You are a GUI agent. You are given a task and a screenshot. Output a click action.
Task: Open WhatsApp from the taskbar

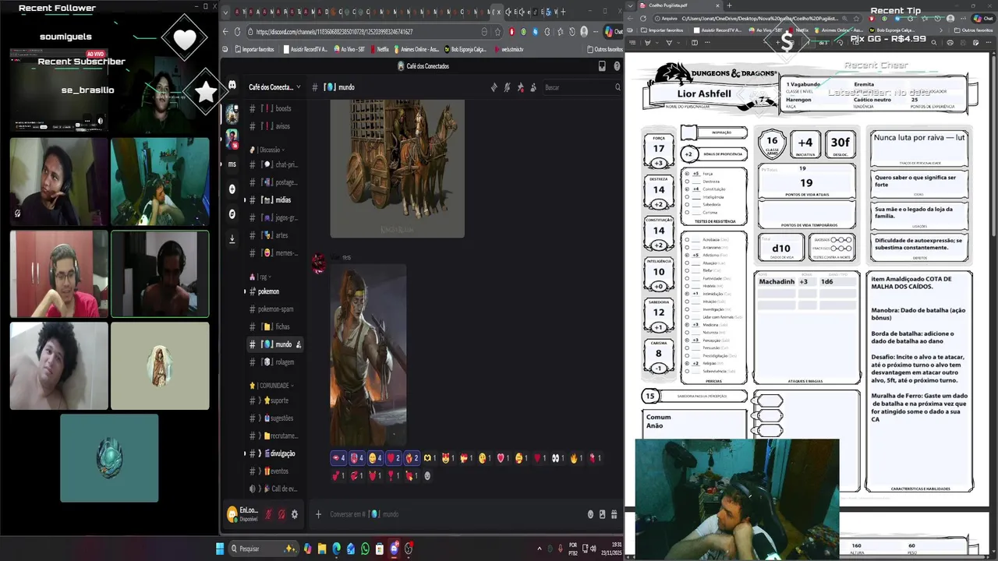pyautogui.click(x=365, y=549)
